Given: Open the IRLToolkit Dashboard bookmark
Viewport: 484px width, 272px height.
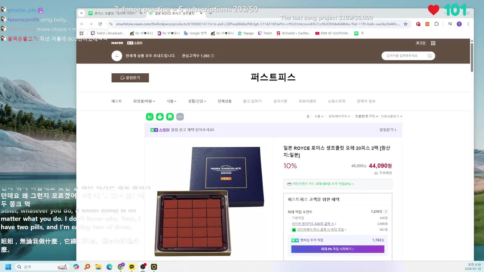Looking at the screenshot, I should (293, 33).
